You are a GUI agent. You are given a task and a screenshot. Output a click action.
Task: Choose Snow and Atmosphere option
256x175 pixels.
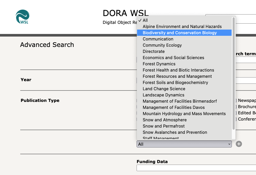click(x=184, y=120)
